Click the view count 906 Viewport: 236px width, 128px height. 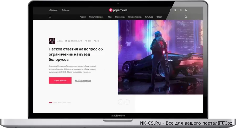click(x=90, y=41)
